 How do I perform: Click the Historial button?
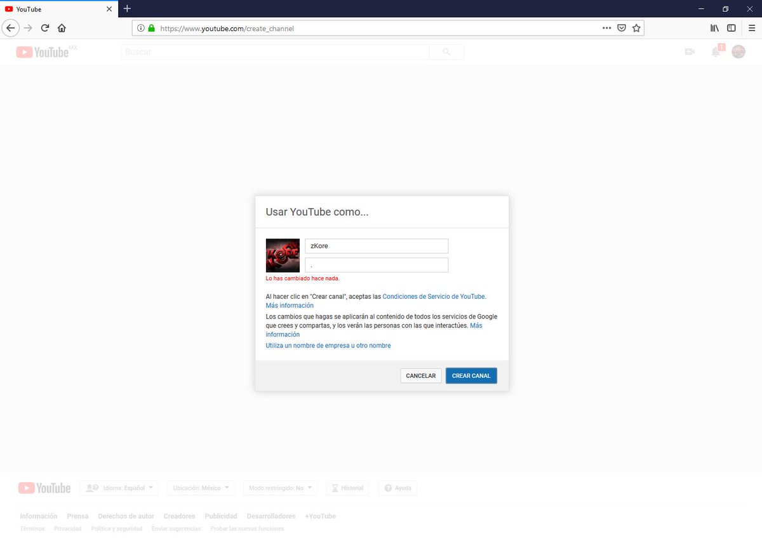click(347, 488)
